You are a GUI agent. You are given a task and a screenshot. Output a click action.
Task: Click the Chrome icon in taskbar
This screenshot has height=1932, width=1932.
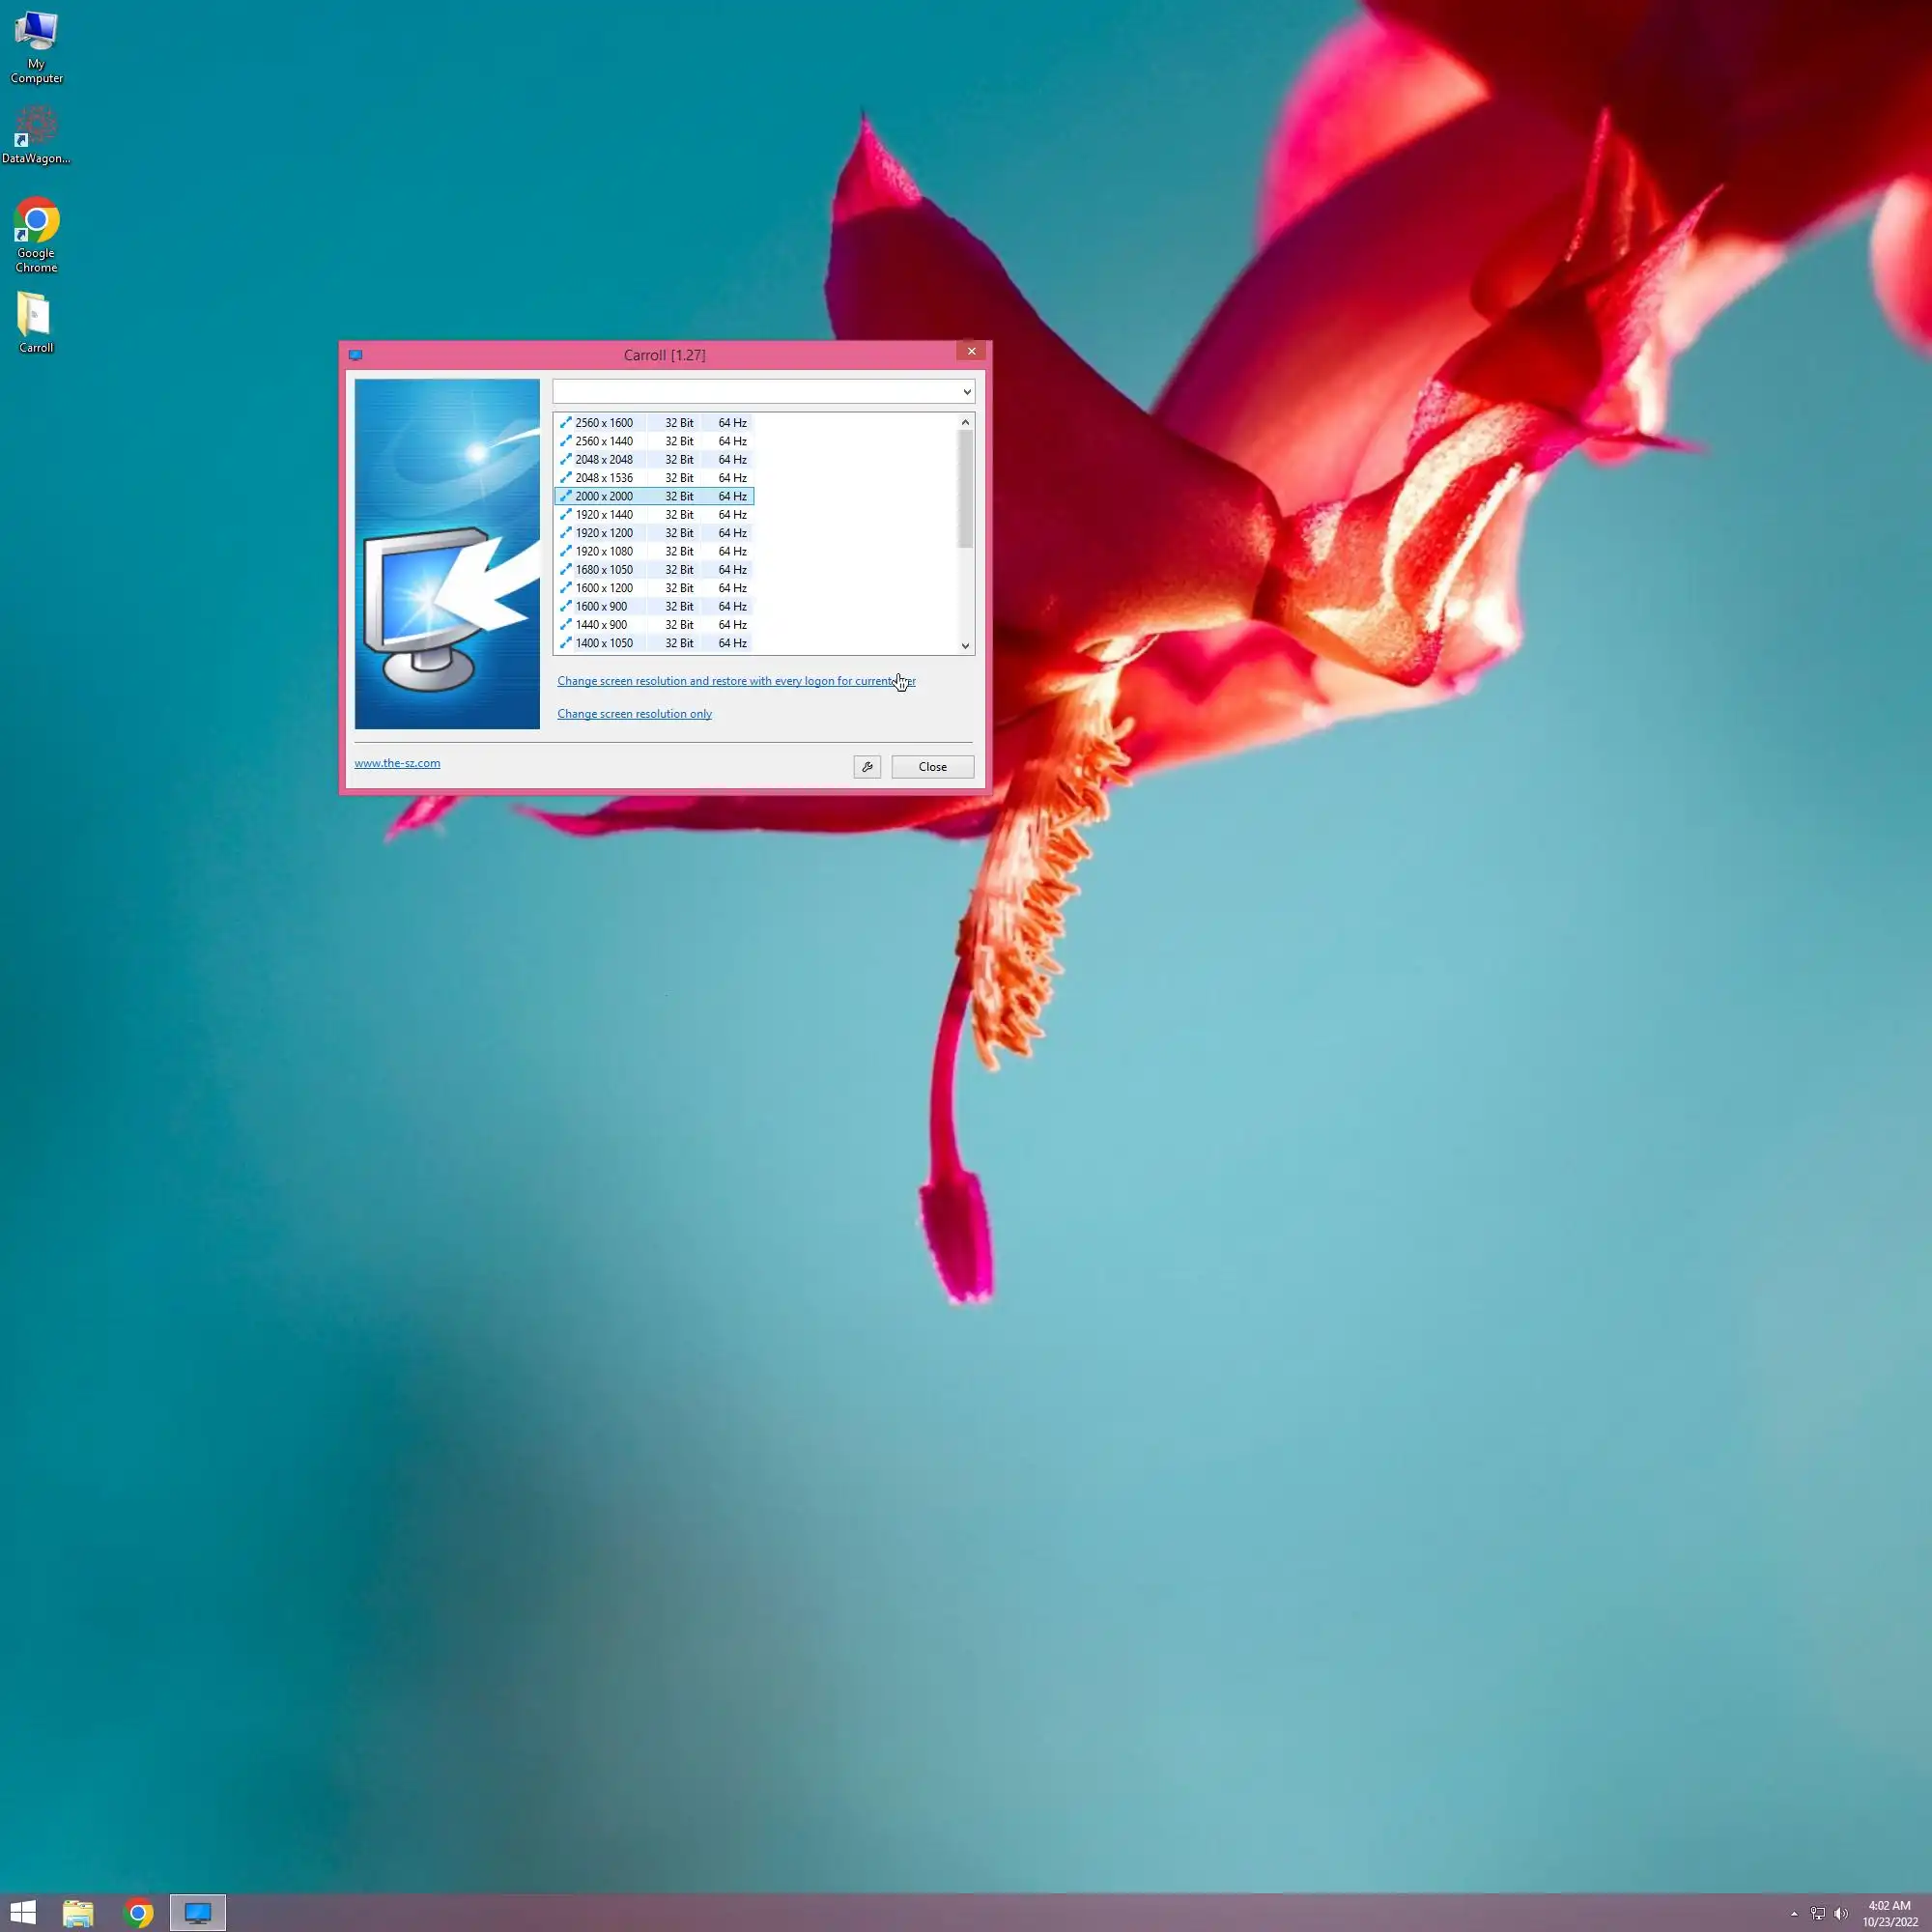tap(138, 1913)
